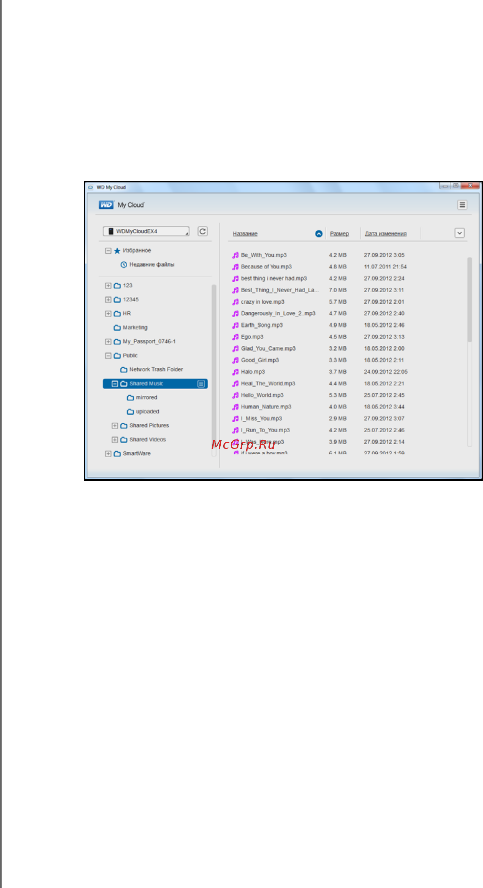483x888 pixels.
Task: Select file Hello_World.mp3
Action: [262, 395]
